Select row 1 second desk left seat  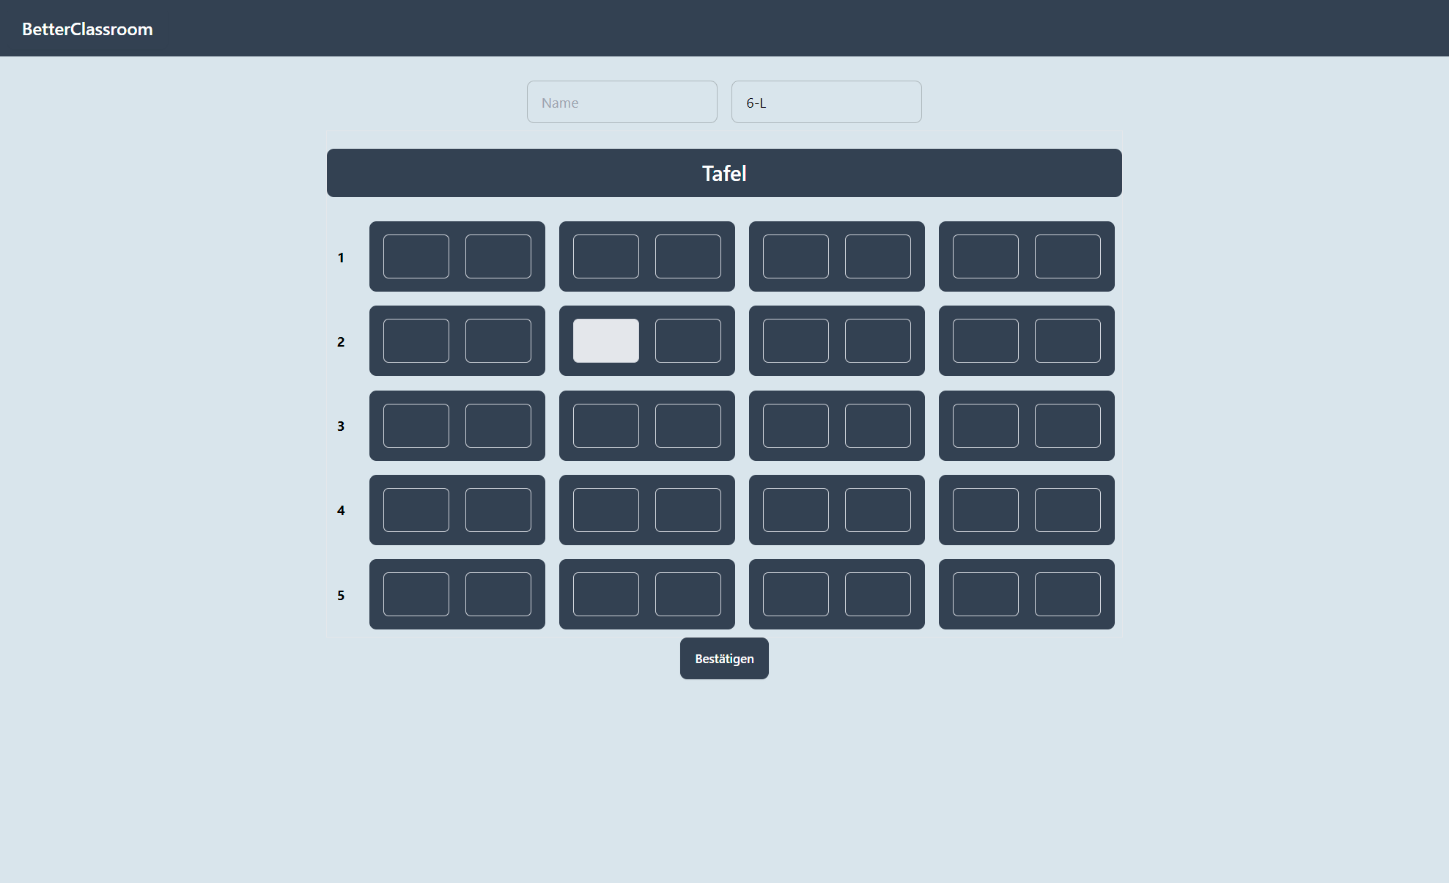605,256
